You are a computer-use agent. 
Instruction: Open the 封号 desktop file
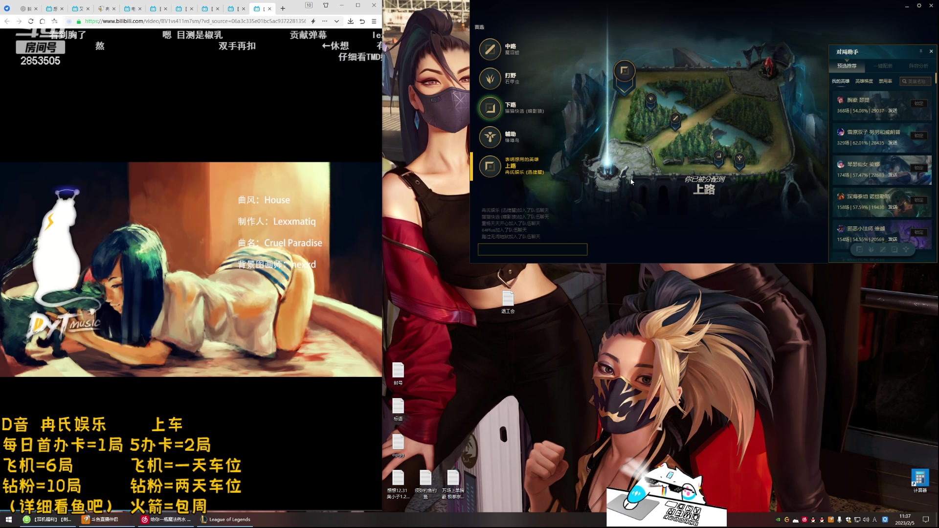point(398,374)
